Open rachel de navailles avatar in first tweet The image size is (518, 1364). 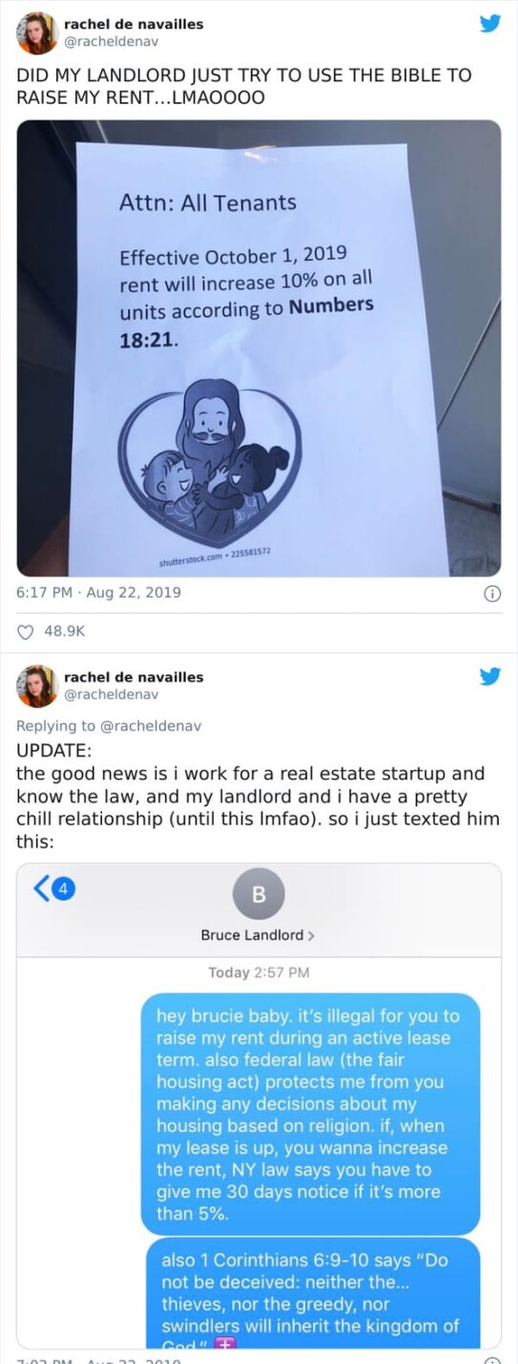click(x=37, y=33)
